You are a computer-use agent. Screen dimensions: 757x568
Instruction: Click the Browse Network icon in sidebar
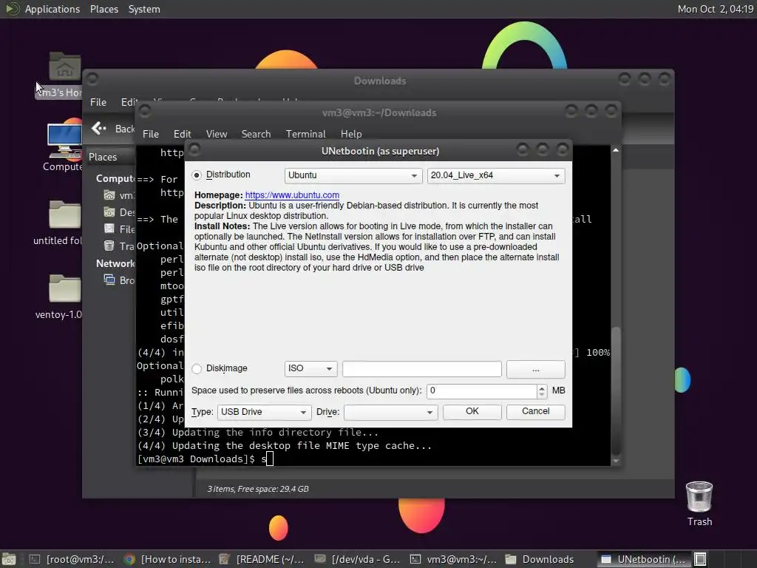pos(109,280)
